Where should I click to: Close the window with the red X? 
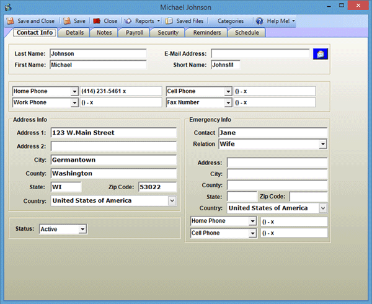click(358, 5)
